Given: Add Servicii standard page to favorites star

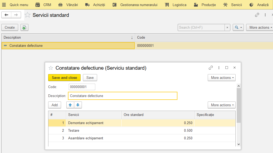Looking at the screenshot, I should click(27, 15).
